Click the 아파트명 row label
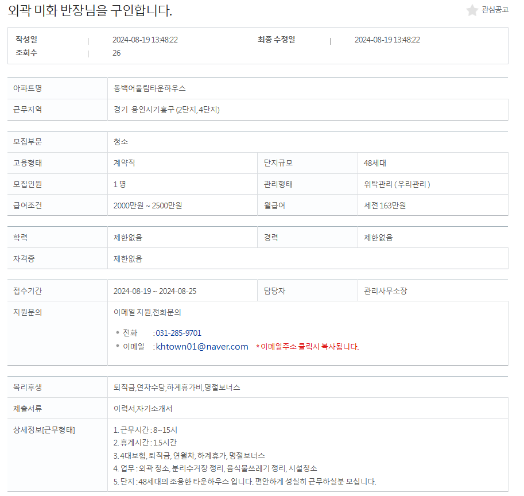This screenshot has height=496, width=524. (28, 88)
